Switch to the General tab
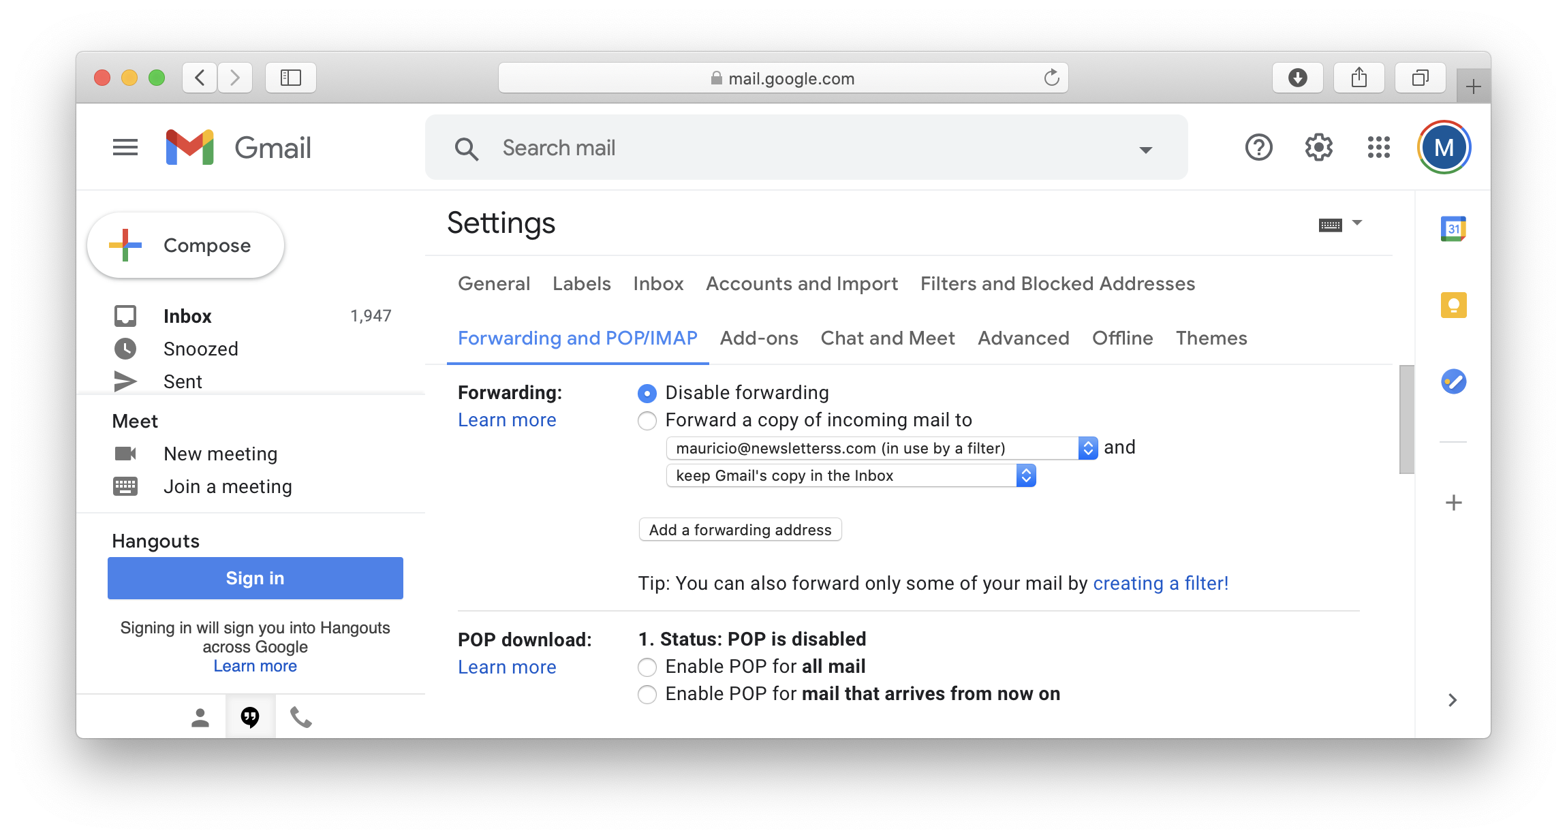Screen dimensions: 1567x839 pyautogui.click(x=494, y=283)
